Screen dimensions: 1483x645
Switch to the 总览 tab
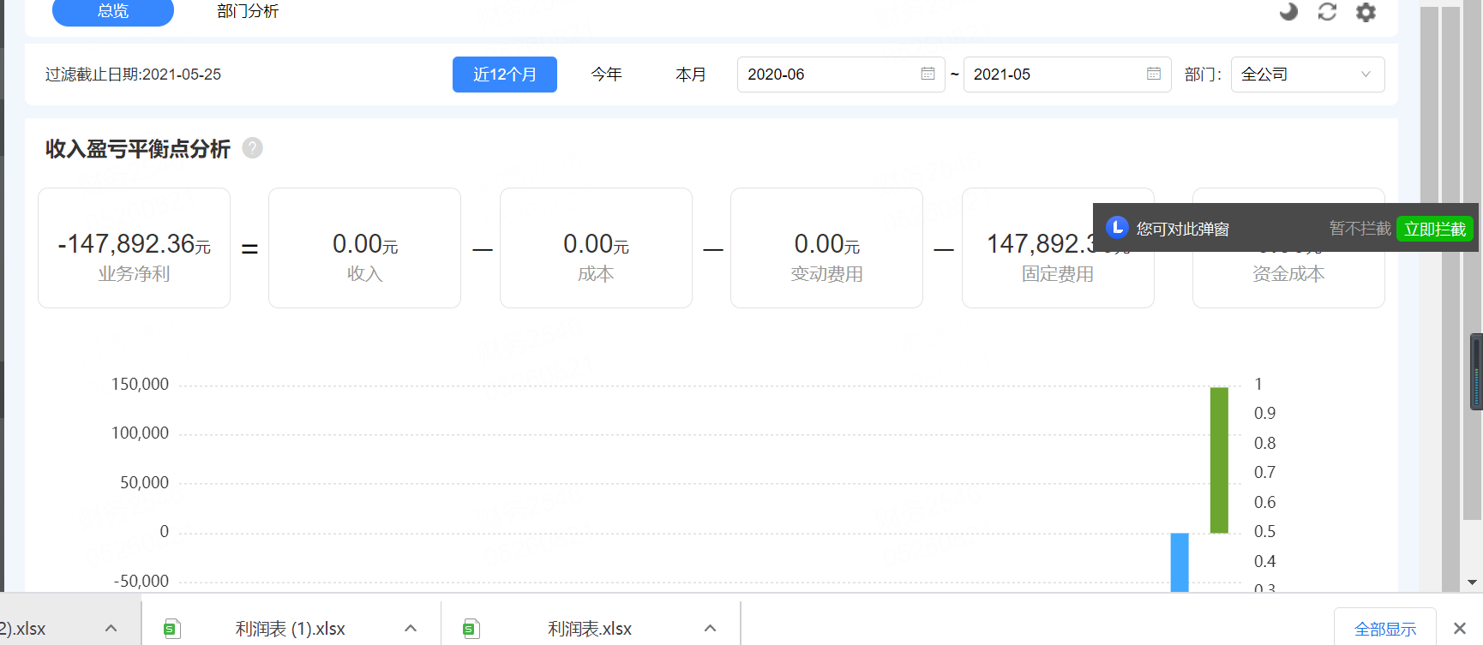(113, 11)
